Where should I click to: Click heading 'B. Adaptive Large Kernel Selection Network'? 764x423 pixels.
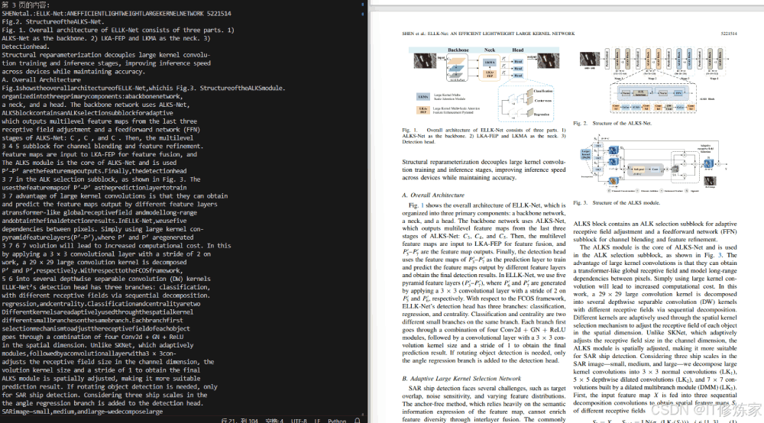pos(461,378)
